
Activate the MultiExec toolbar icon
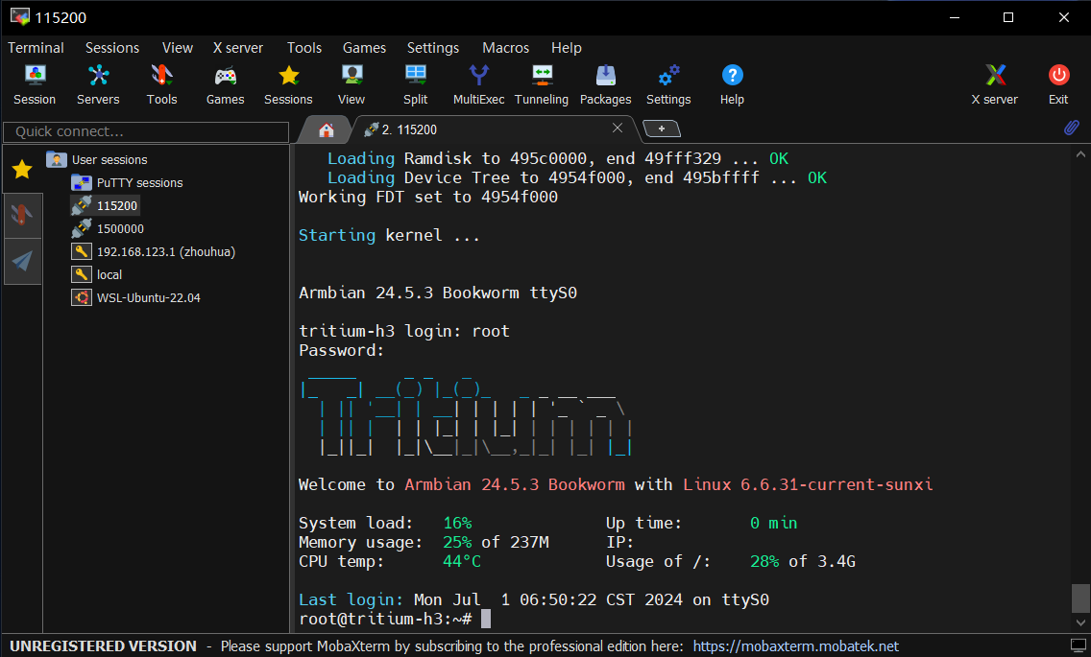478,84
